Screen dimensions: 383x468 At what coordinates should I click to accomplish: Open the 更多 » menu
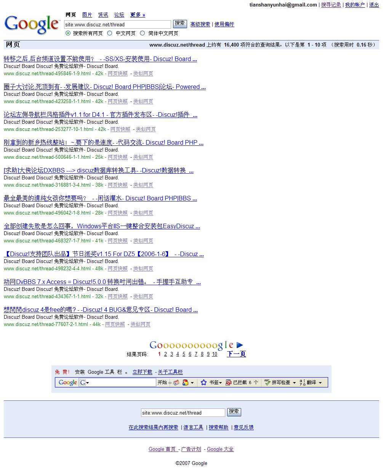click(138, 15)
